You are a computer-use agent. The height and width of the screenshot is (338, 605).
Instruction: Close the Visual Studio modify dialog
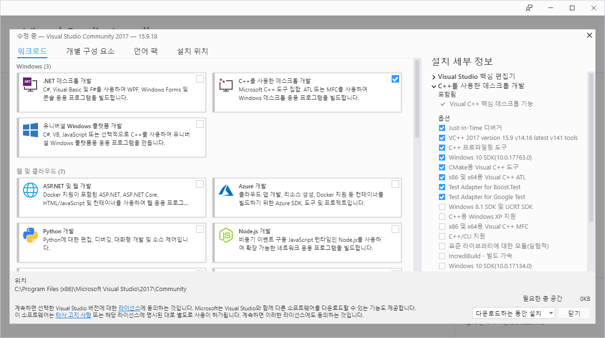tap(590, 35)
